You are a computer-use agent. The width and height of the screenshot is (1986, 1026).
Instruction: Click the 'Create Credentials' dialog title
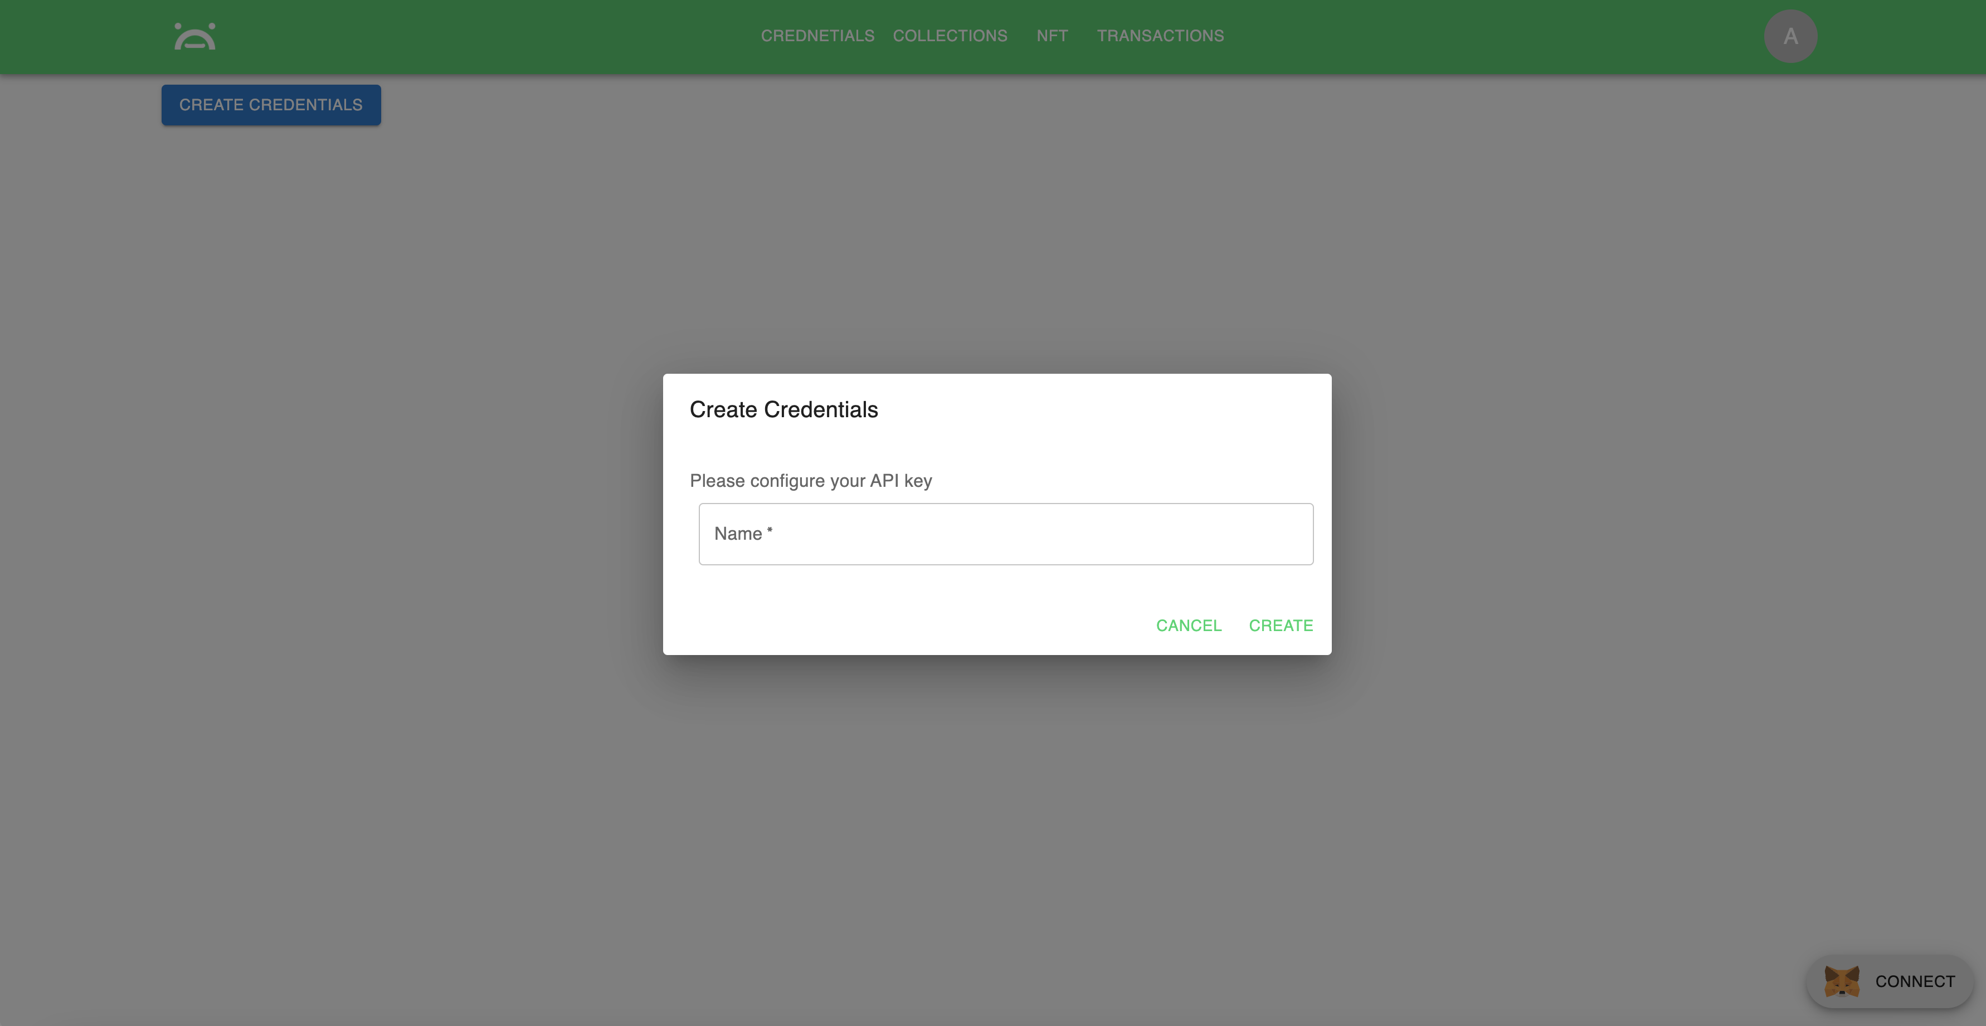click(x=783, y=409)
